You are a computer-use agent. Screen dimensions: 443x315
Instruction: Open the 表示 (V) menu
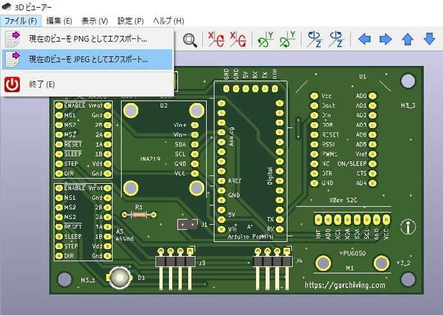[95, 21]
